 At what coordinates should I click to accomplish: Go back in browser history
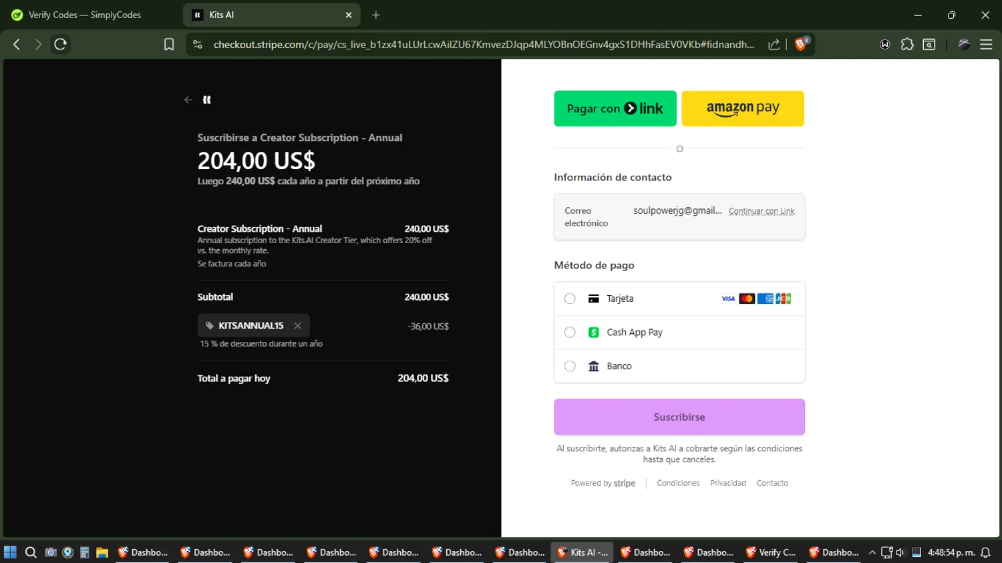pos(17,44)
